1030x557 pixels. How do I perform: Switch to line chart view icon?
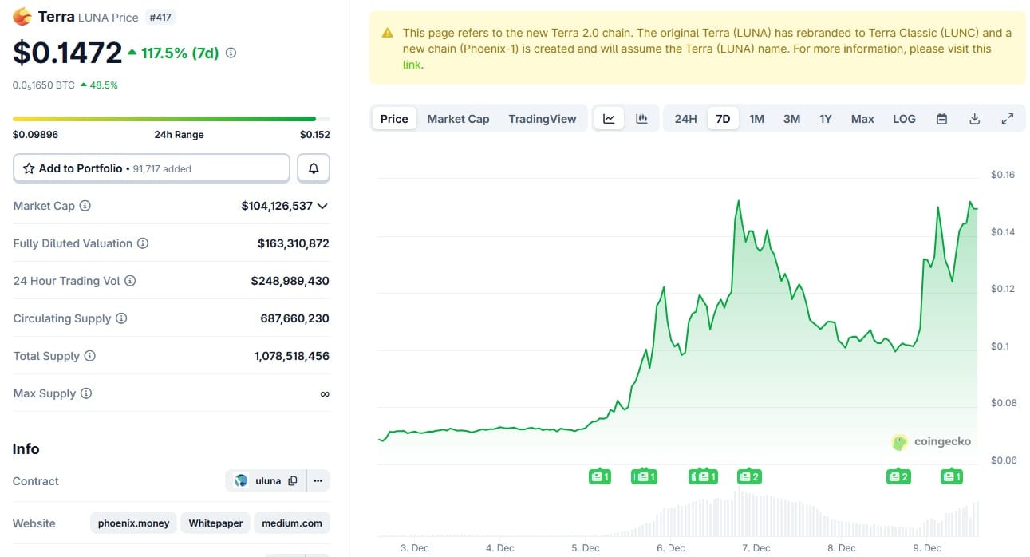pyautogui.click(x=609, y=119)
